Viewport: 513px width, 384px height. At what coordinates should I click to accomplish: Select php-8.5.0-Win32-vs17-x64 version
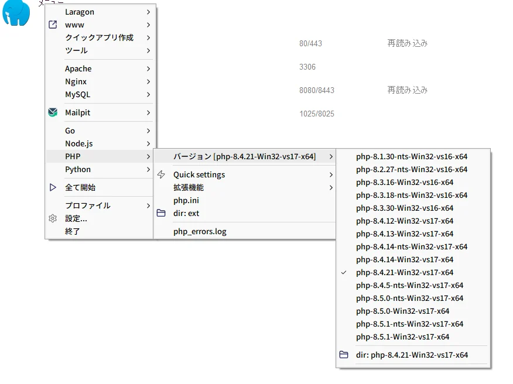[x=413, y=311]
